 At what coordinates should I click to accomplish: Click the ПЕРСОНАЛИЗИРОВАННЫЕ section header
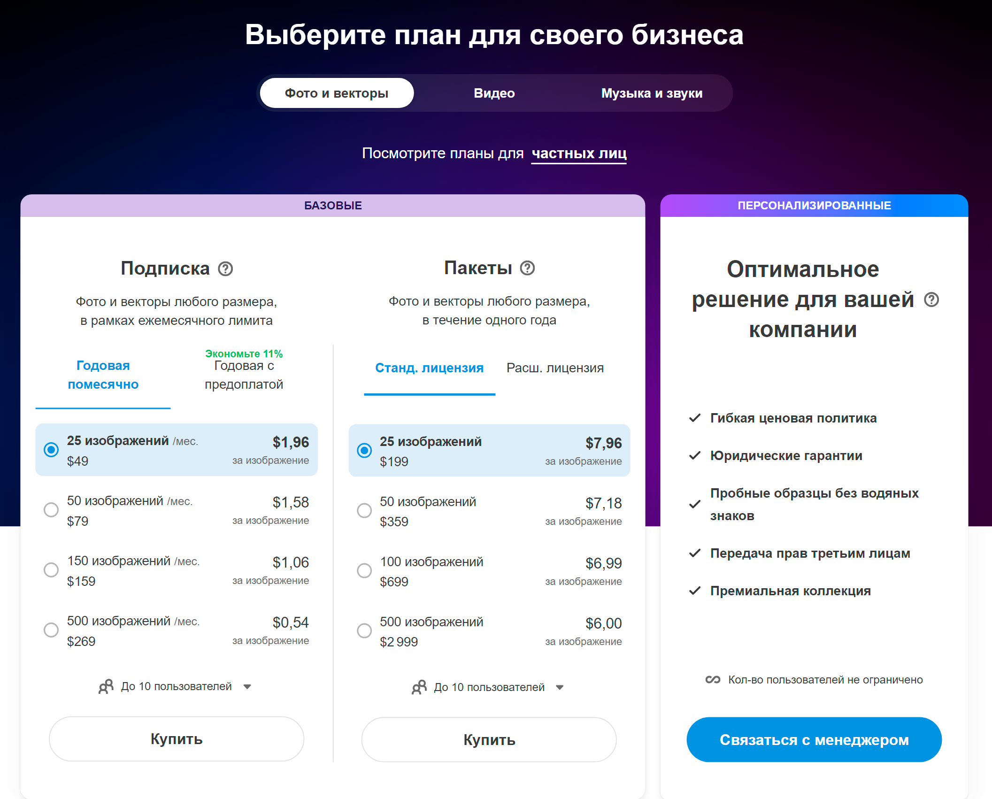[814, 205]
